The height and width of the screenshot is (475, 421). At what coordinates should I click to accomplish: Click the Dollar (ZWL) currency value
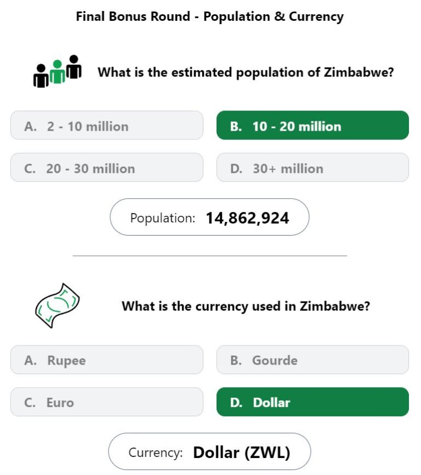point(242,452)
